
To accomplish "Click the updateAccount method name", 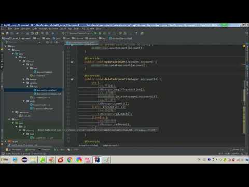I will (115, 62).
